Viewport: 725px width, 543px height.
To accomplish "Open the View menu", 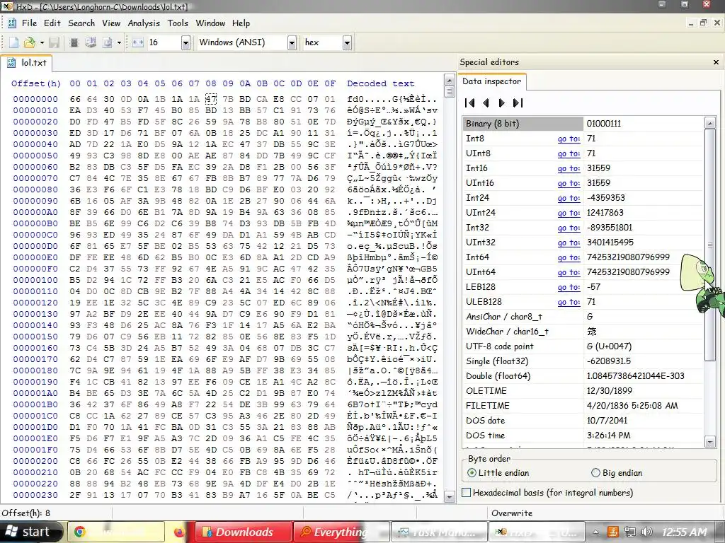I will (x=111, y=23).
